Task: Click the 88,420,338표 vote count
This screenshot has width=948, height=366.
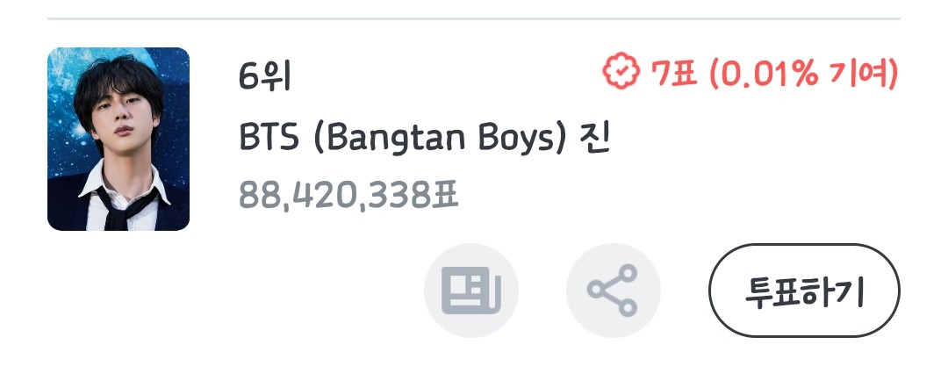Action: (x=348, y=194)
